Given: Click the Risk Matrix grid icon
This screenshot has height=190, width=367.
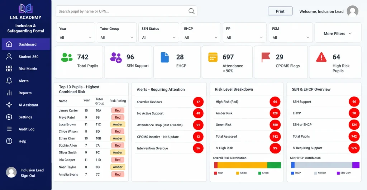Looking at the screenshot, I should (9, 68).
